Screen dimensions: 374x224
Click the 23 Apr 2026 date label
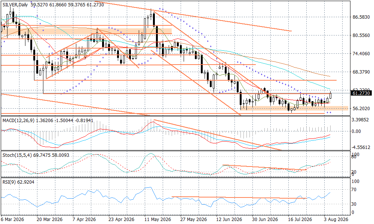click(121, 219)
